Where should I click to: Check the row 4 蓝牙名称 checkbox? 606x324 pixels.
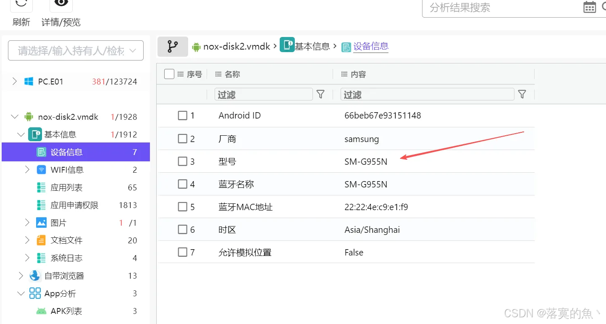tap(182, 184)
